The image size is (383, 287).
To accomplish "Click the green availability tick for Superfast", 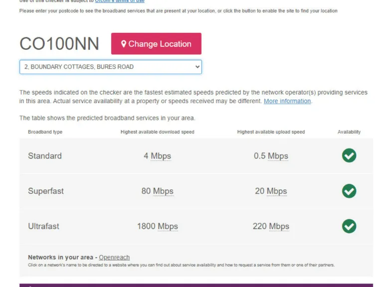I will click(349, 191).
